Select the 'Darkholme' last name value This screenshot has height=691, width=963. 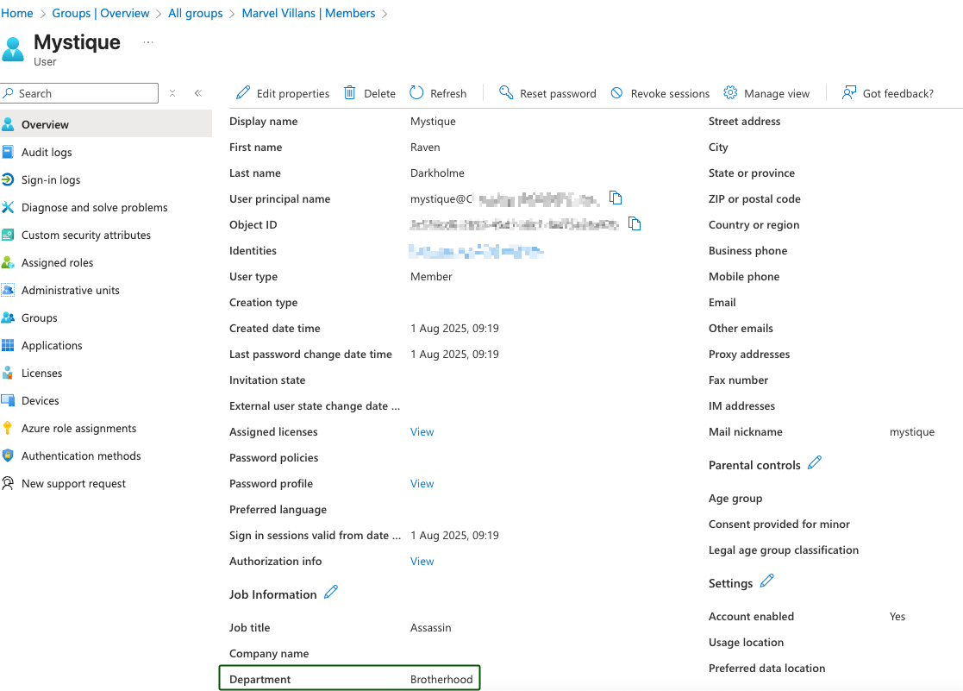[437, 173]
